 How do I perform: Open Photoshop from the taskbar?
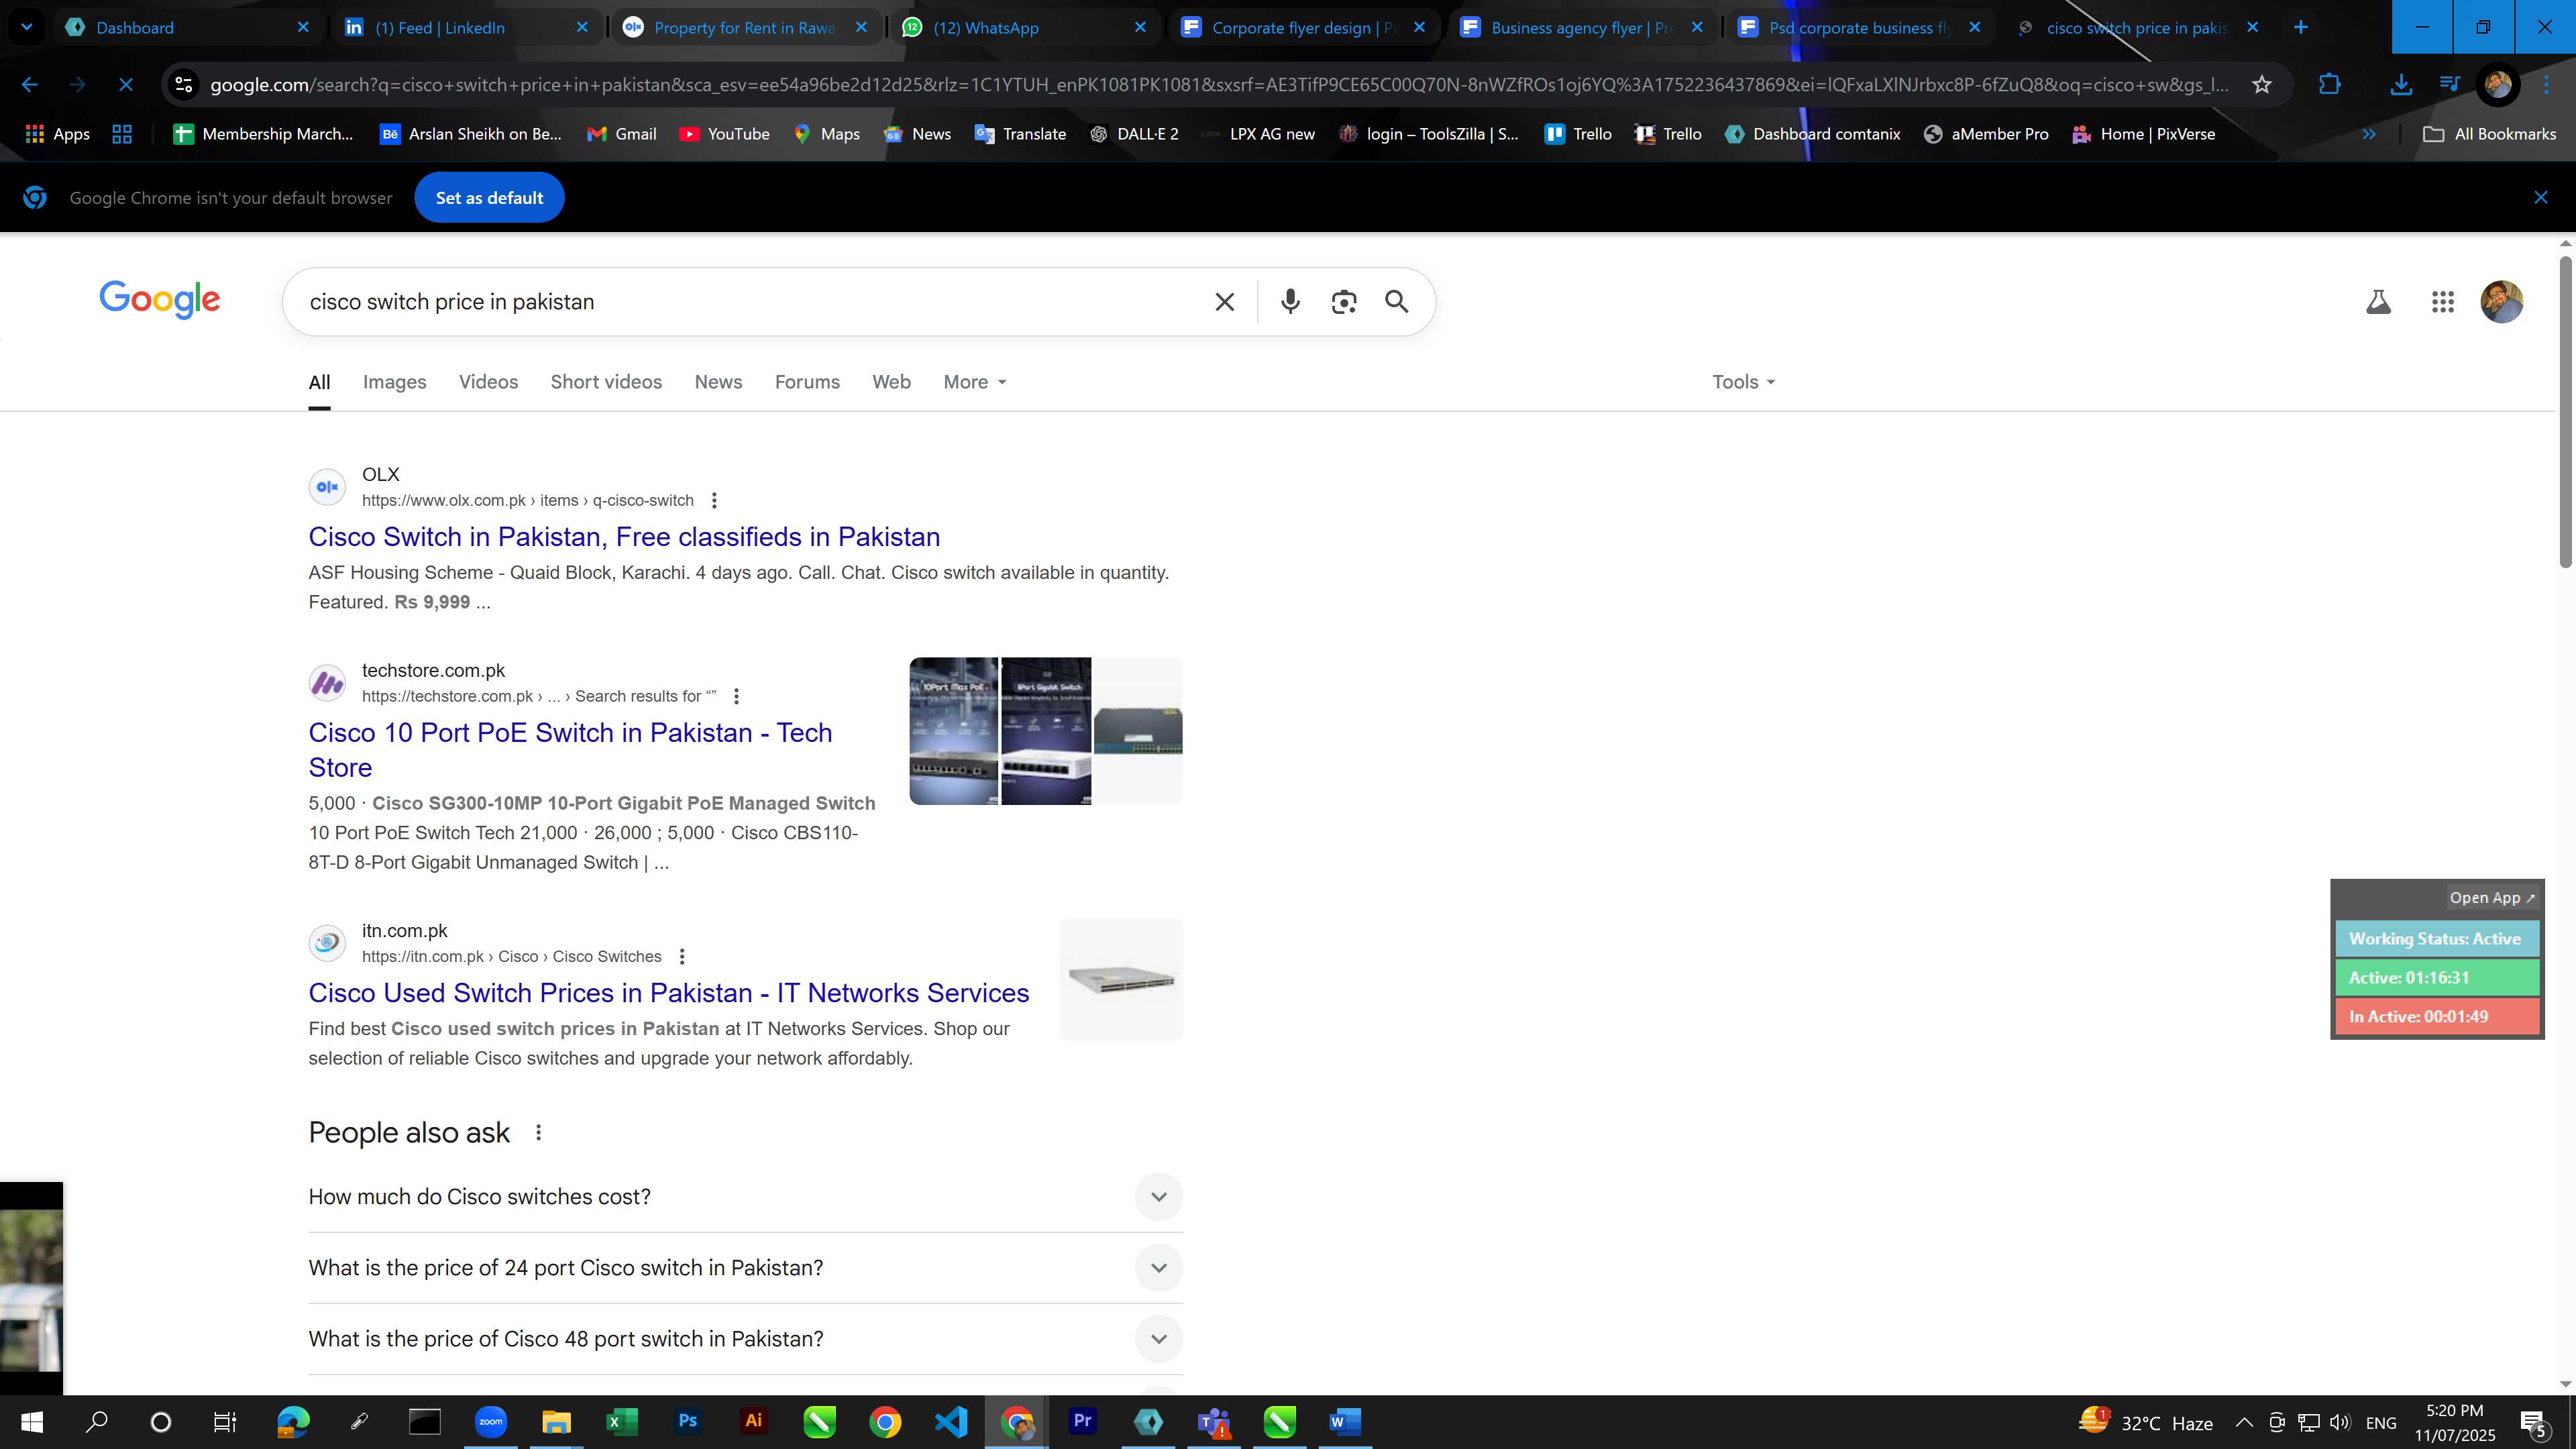coord(687,1421)
